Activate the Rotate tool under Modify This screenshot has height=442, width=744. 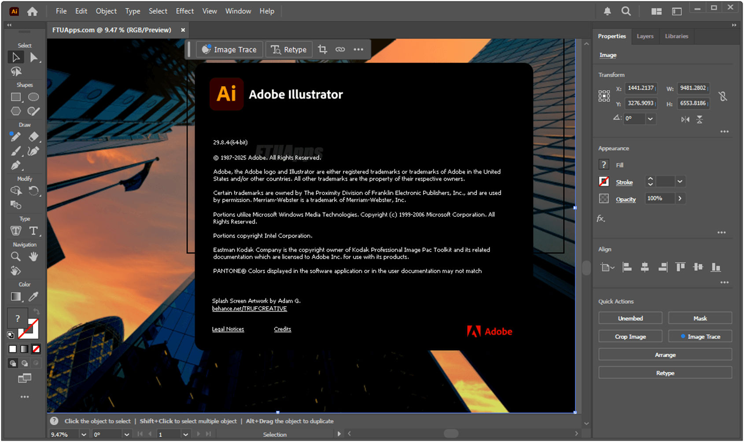(35, 191)
